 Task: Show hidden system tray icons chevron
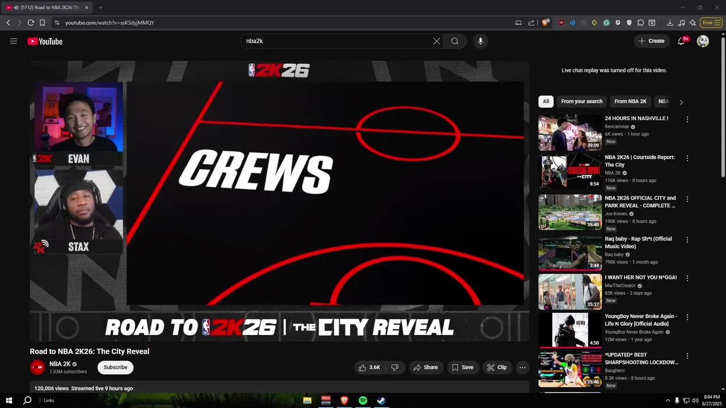(668, 401)
